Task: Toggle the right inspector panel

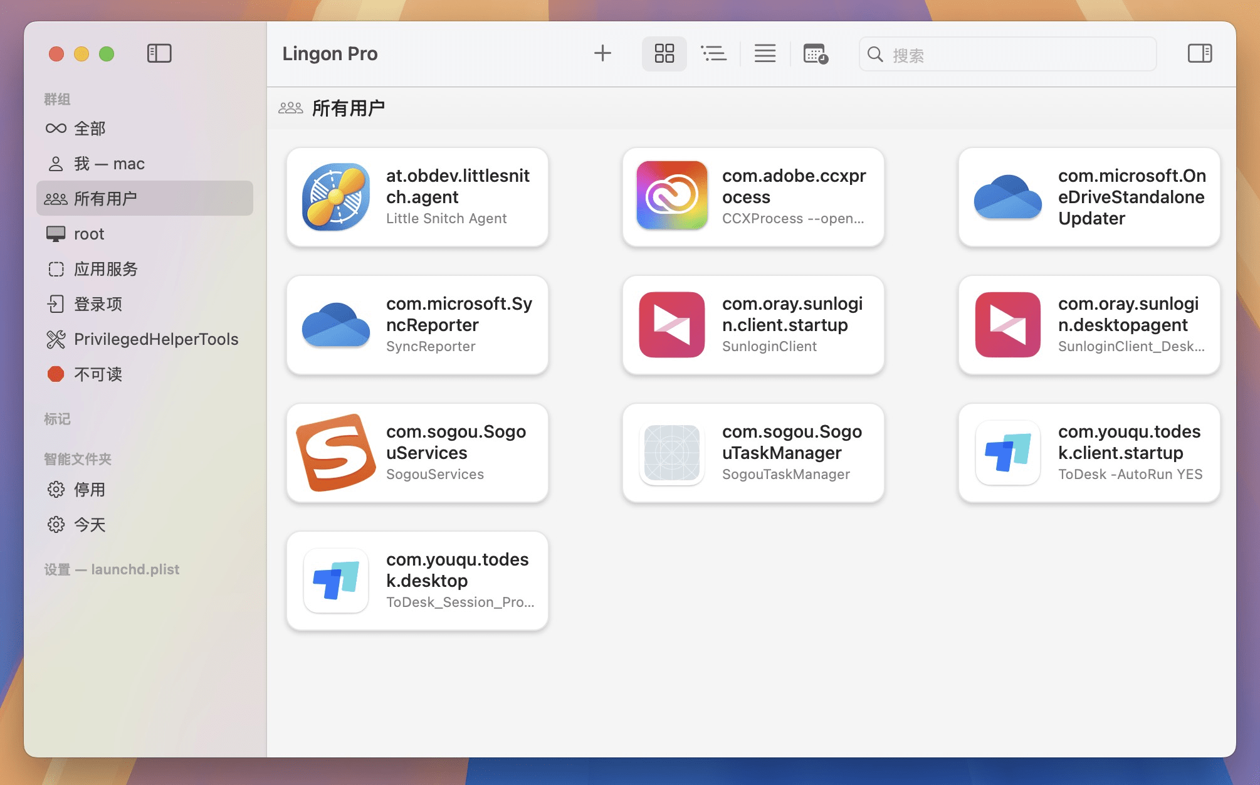Action: 1200,53
